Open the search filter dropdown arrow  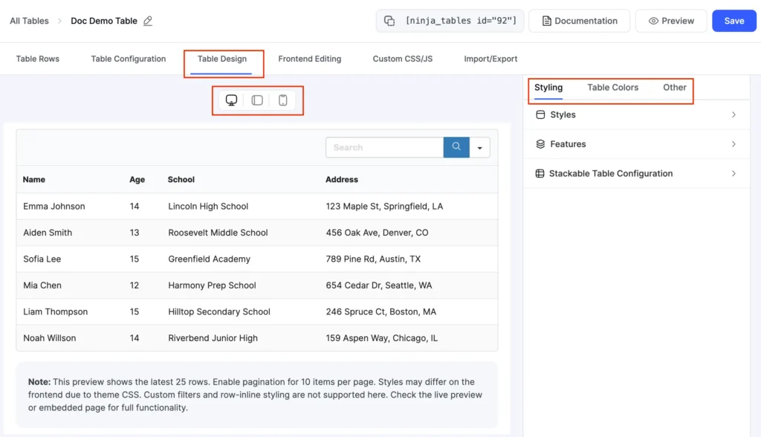pyautogui.click(x=479, y=148)
